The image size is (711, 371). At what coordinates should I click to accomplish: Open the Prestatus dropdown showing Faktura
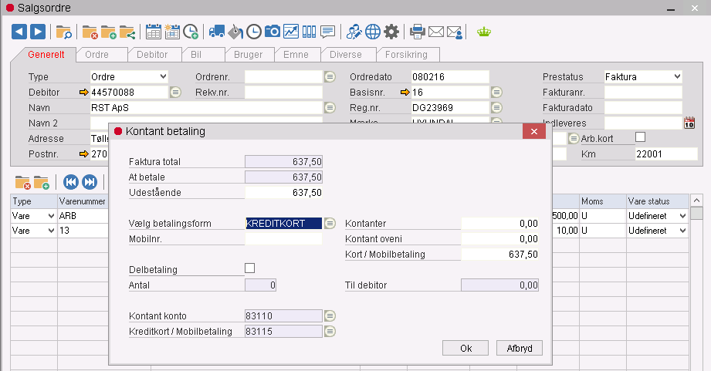click(643, 76)
